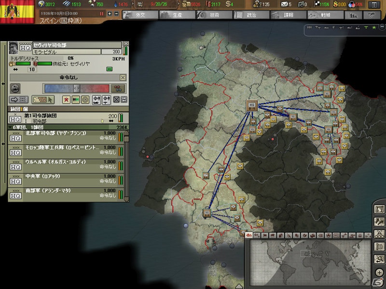
Task: Click the arrows movement button on right sidebar
Action: pos(379,222)
